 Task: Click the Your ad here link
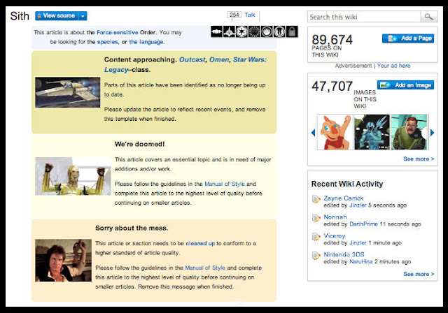tap(393, 66)
